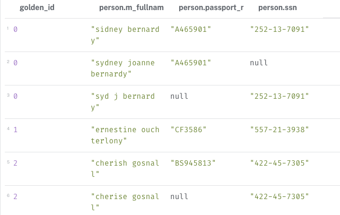Select the "sydney joanne bernardy" cell
Screen dimensions: 340x215
pyautogui.click(x=123, y=68)
